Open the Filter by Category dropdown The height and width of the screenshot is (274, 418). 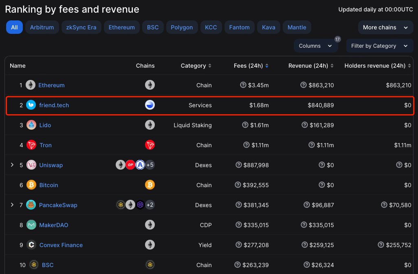coord(380,46)
